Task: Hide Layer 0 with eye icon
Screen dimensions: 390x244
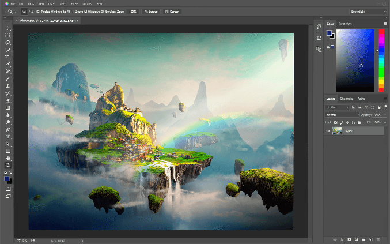Action: coord(328,131)
